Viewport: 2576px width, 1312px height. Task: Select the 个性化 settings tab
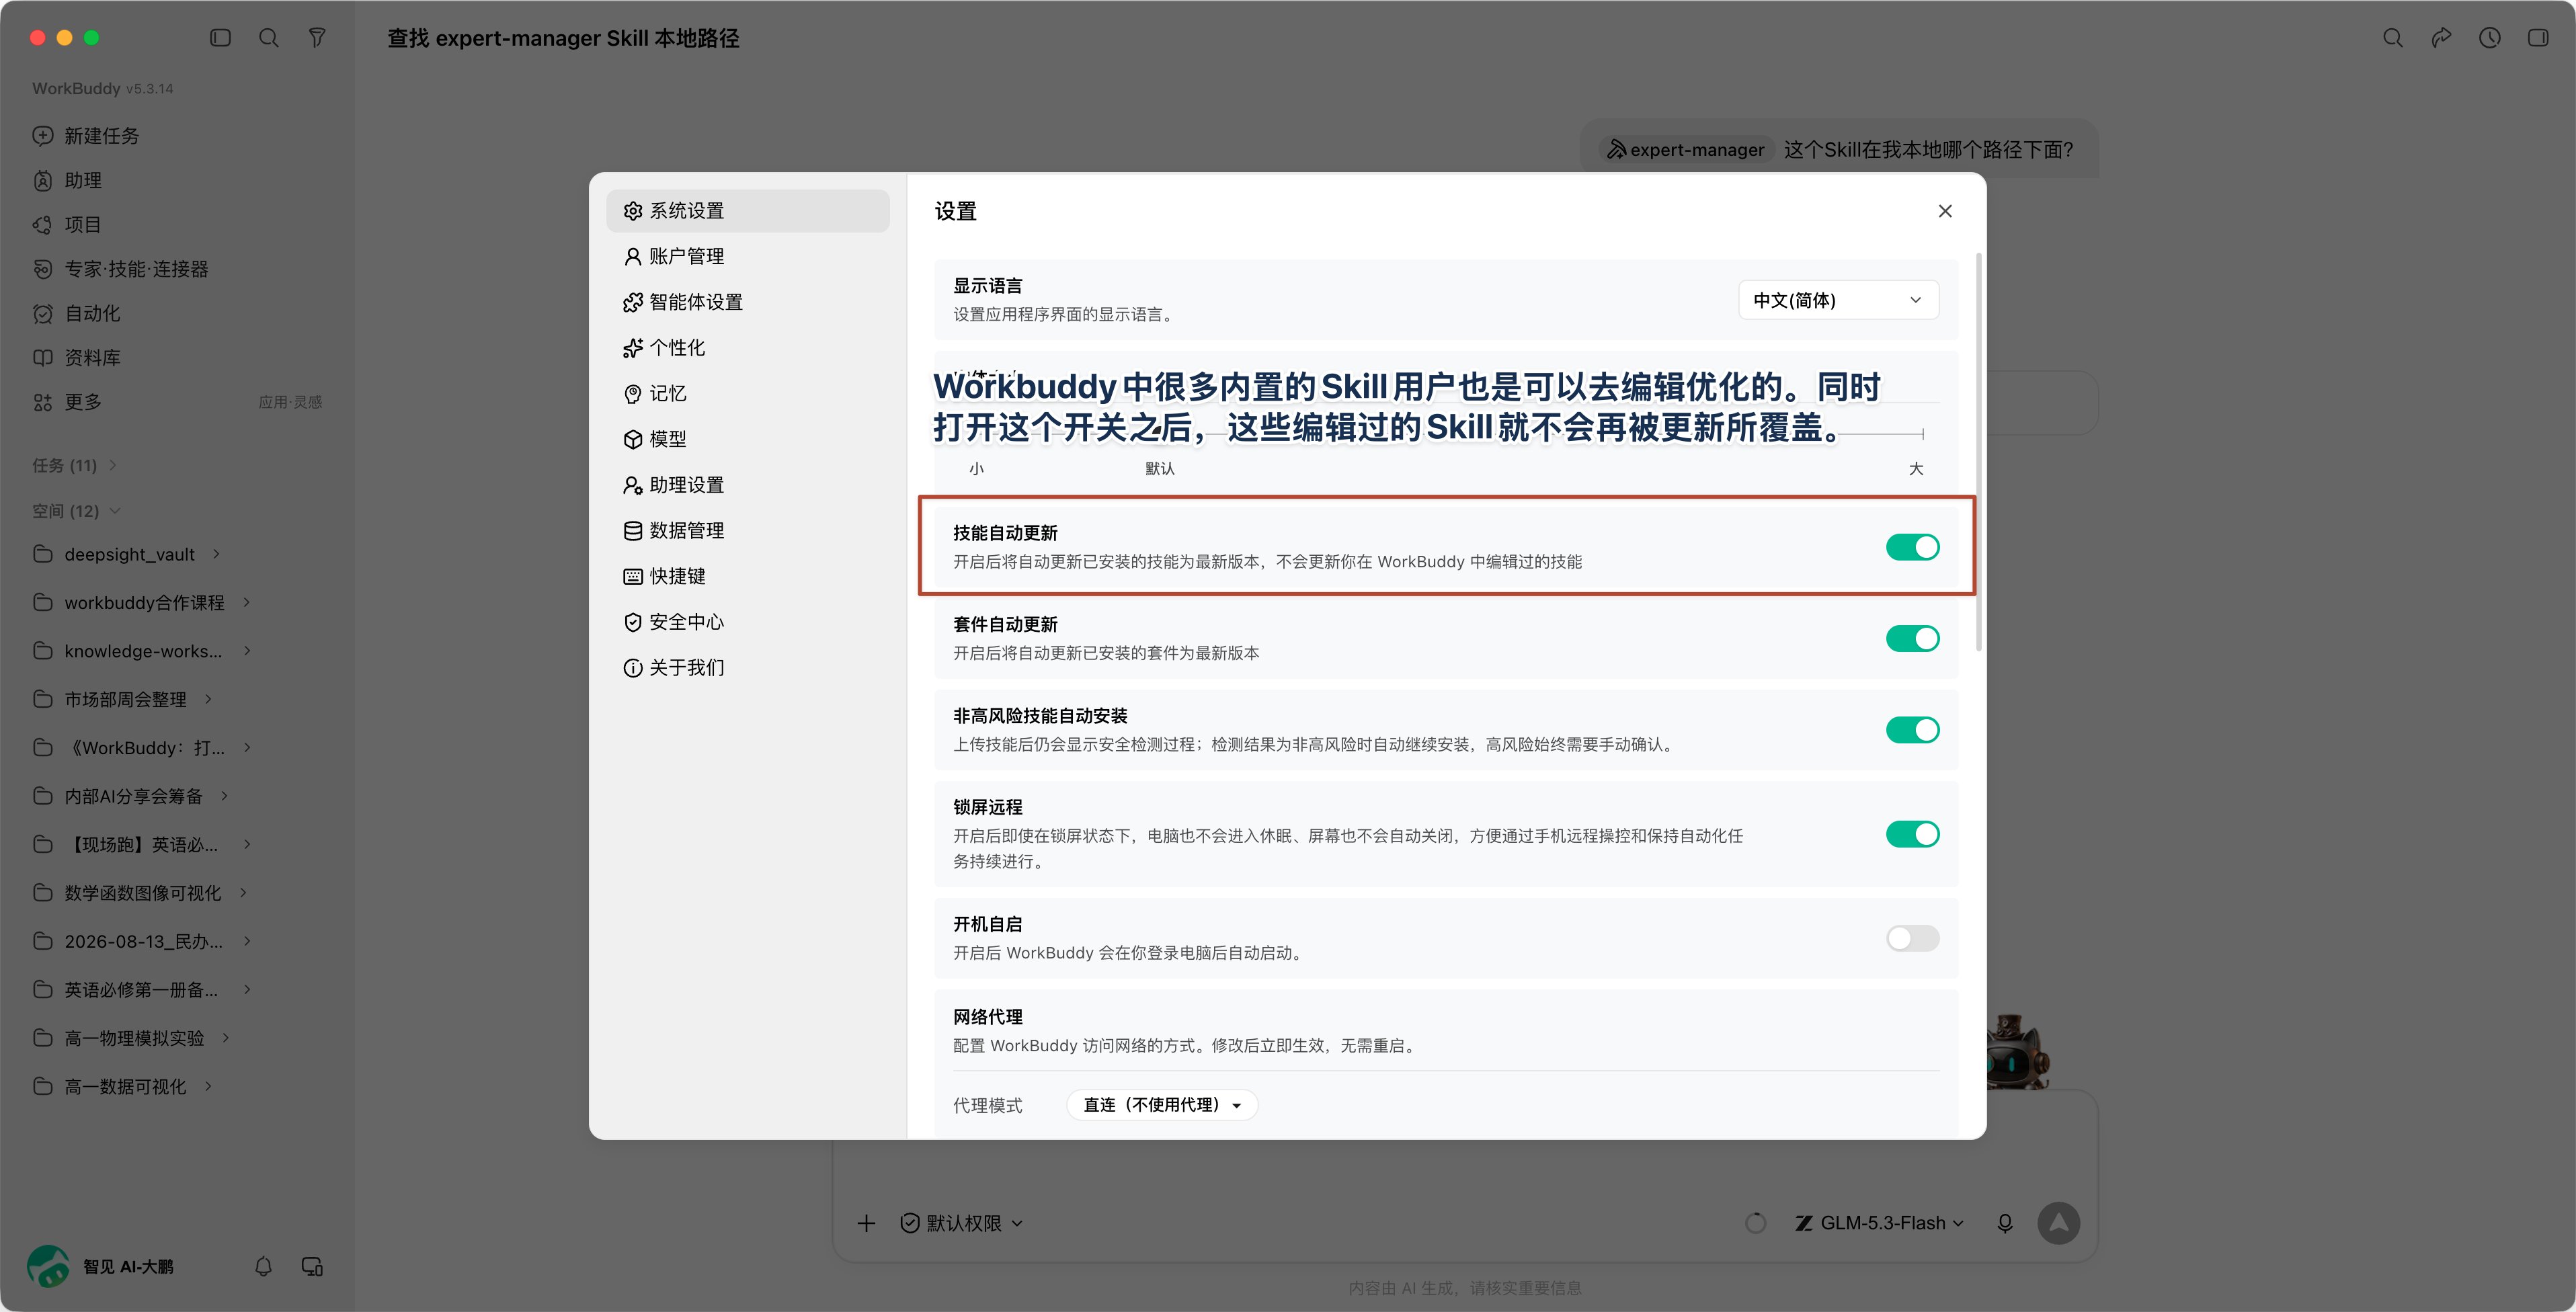coord(747,348)
